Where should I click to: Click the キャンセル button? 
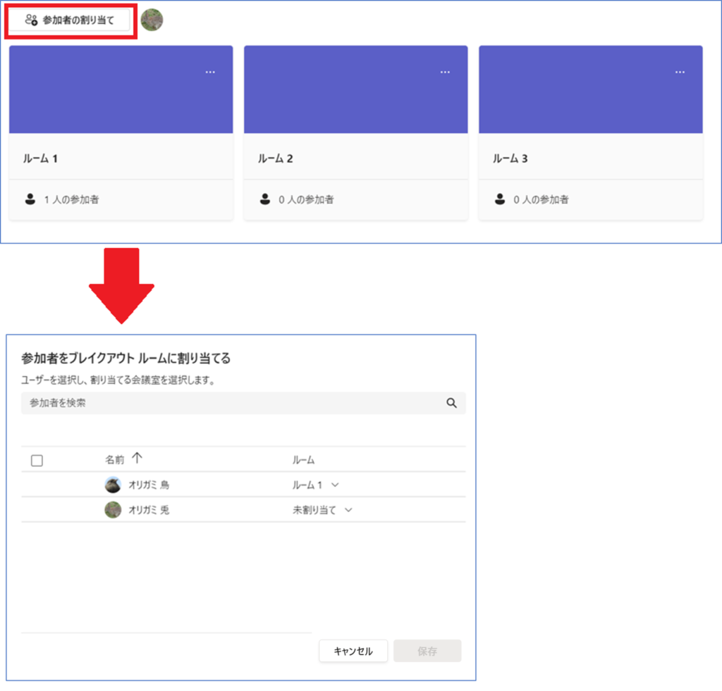coord(353,651)
